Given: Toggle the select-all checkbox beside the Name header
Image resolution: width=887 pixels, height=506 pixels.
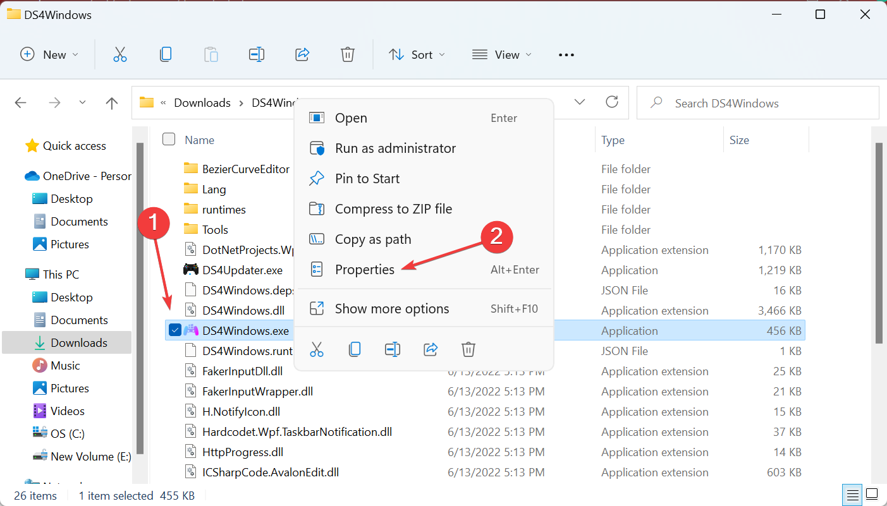Looking at the screenshot, I should click(169, 140).
